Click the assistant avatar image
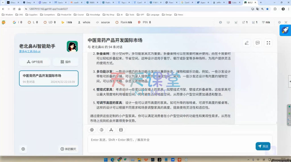Image resolution: width=291 pixels, height=162 pixels. [x=72, y=46]
